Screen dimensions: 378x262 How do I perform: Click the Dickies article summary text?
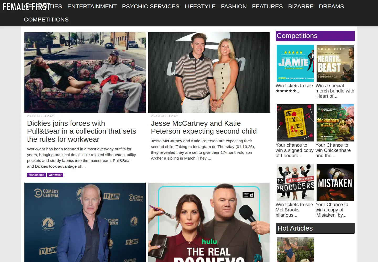(x=82, y=158)
